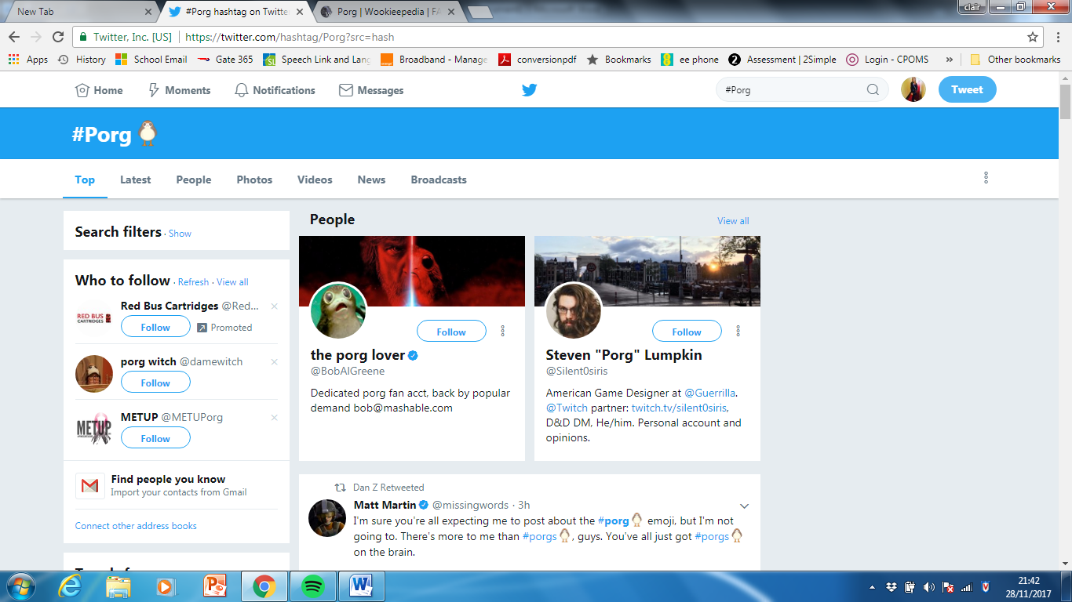Open the @Guerrilla mention link
Viewport: 1072px width, 602px height.
[710, 393]
